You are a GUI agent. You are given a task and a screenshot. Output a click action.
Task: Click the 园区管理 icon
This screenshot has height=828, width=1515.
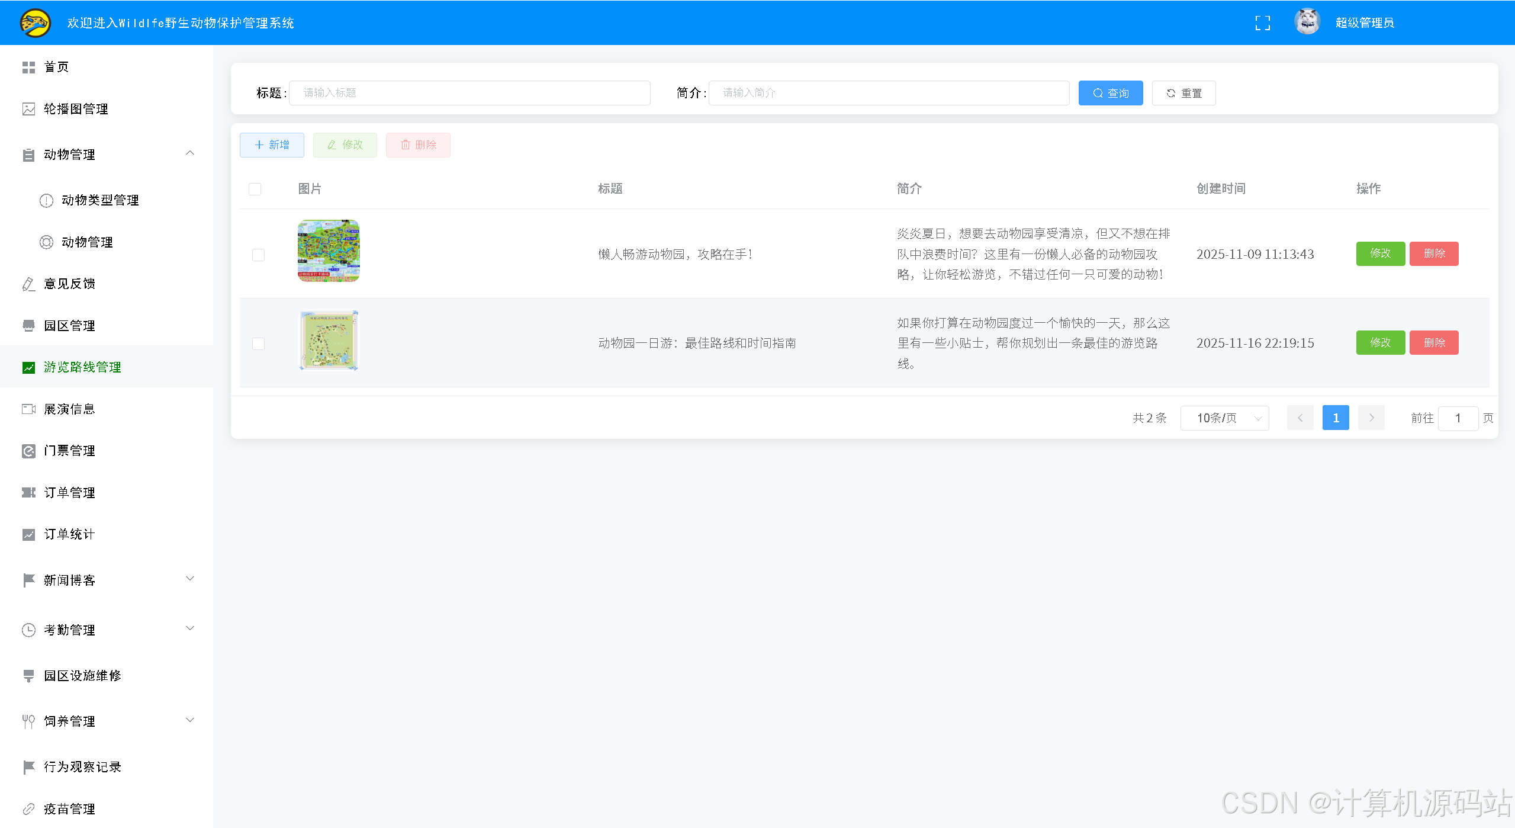28,326
